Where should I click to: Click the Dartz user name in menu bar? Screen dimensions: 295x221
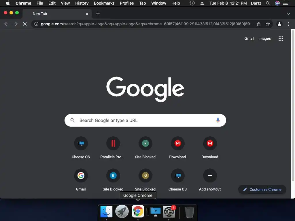(x=256, y=3)
